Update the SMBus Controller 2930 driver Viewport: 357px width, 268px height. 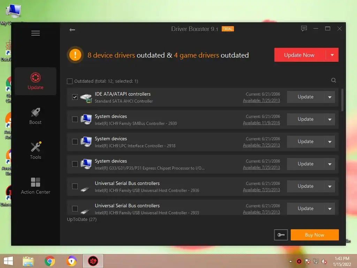tap(305, 119)
